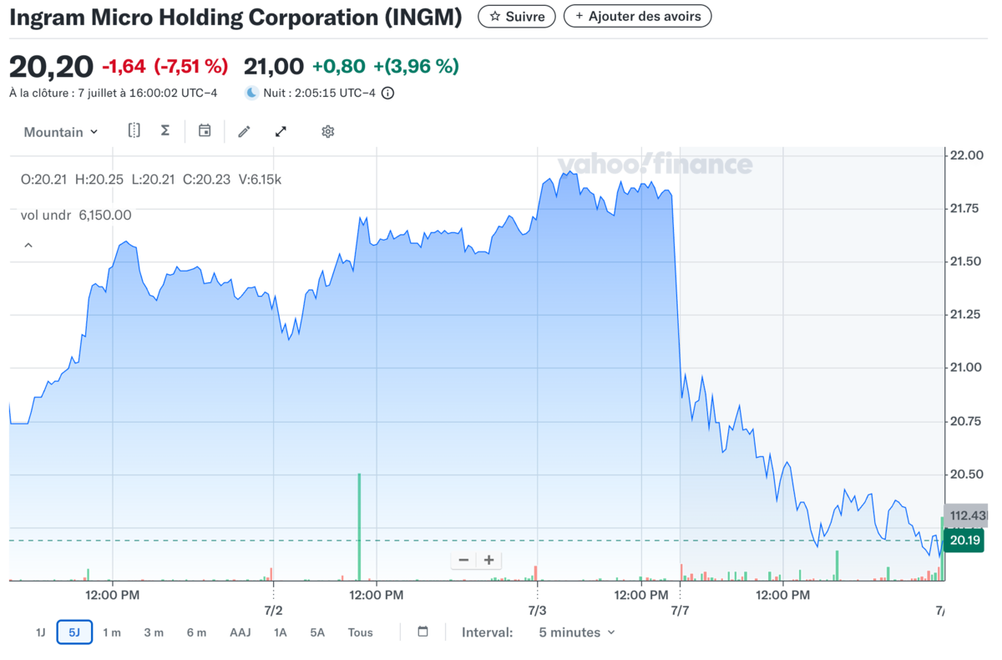Image resolution: width=1002 pixels, height=660 pixels.
Task: Open chart settings gear
Action: [328, 131]
